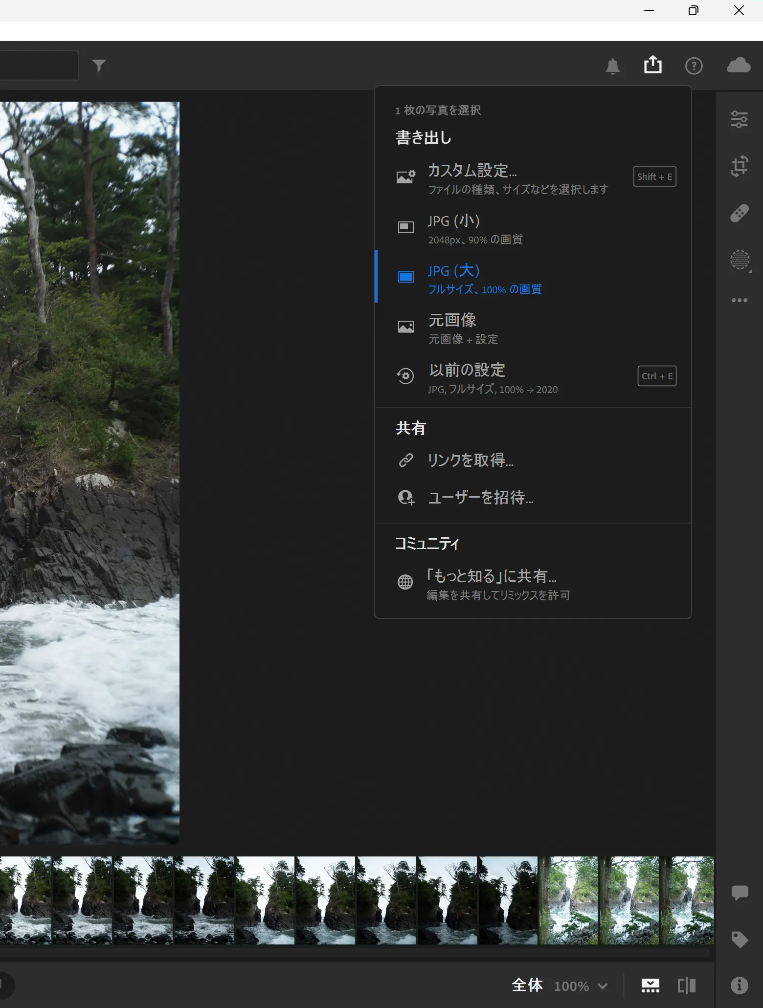Expand the 100% zoom dropdown arrow
Viewport: 763px width, 1008px height.
[x=603, y=986]
